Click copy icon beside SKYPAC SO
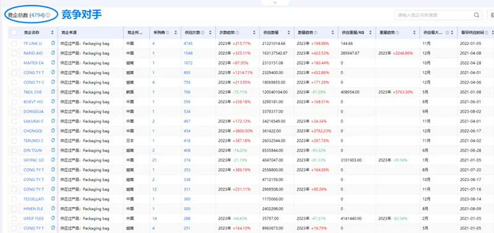Viewport: 494px width, 233px height. point(52,160)
